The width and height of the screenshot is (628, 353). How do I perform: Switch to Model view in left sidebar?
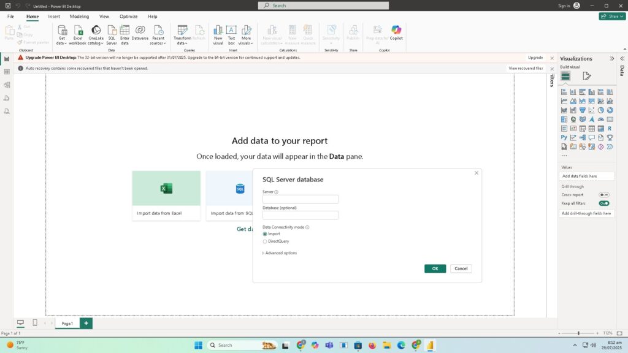pos(7,85)
